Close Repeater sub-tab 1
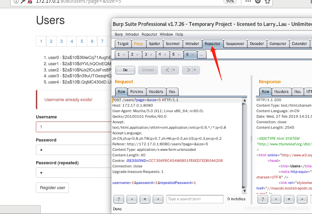312x214 pixels. tap(124, 55)
